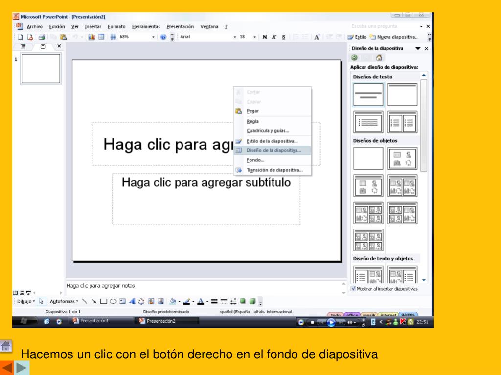Screen dimensions: 501x375
Task: Switch to Normal view button
Action: pyautogui.click(x=15, y=293)
